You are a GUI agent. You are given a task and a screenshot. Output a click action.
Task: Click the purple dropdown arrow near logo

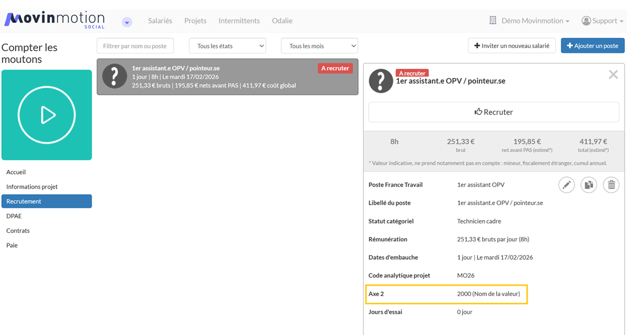(127, 22)
